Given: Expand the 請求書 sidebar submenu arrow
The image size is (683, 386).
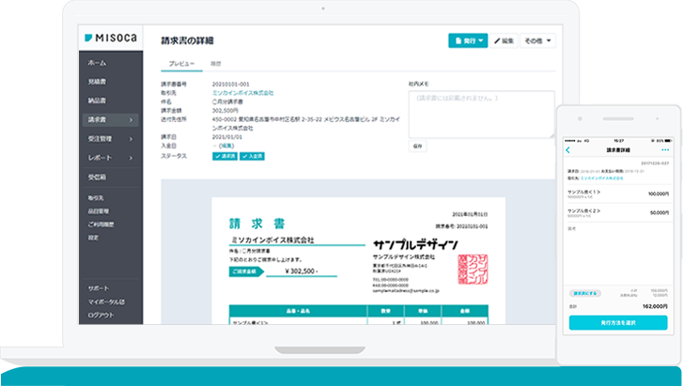Looking at the screenshot, I should click(131, 119).
